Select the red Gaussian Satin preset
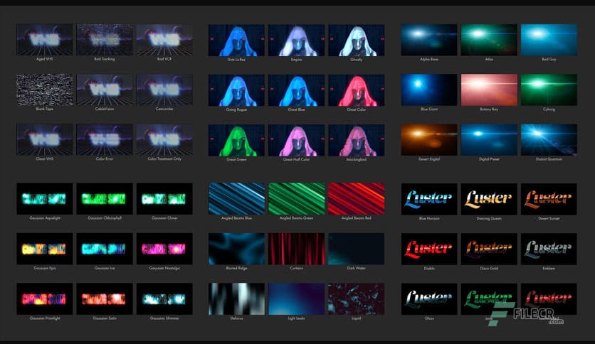The height and width of the screenshot is (344, 595). tap(105, 299)
